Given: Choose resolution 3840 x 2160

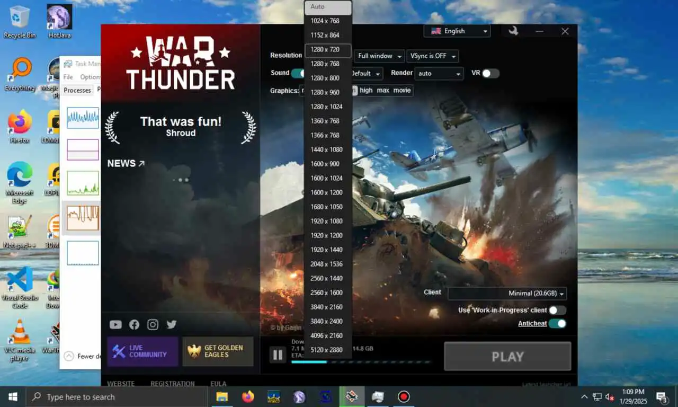Looking at the screenshot, I should coord(328,307).
